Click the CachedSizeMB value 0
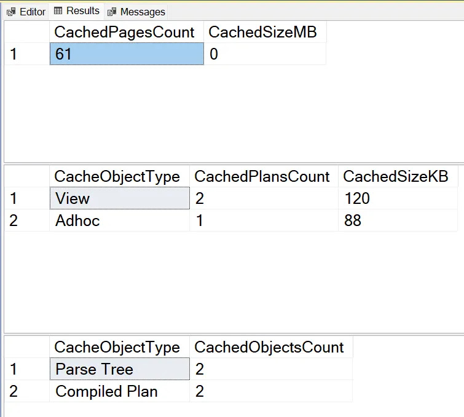The height and width of the screenshot is (417, 464). click(265, 54)
